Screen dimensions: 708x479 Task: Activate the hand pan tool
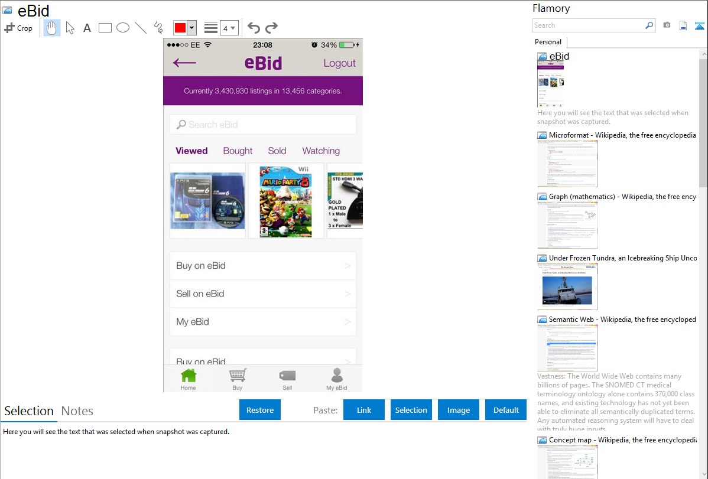(x=52, y=28)
